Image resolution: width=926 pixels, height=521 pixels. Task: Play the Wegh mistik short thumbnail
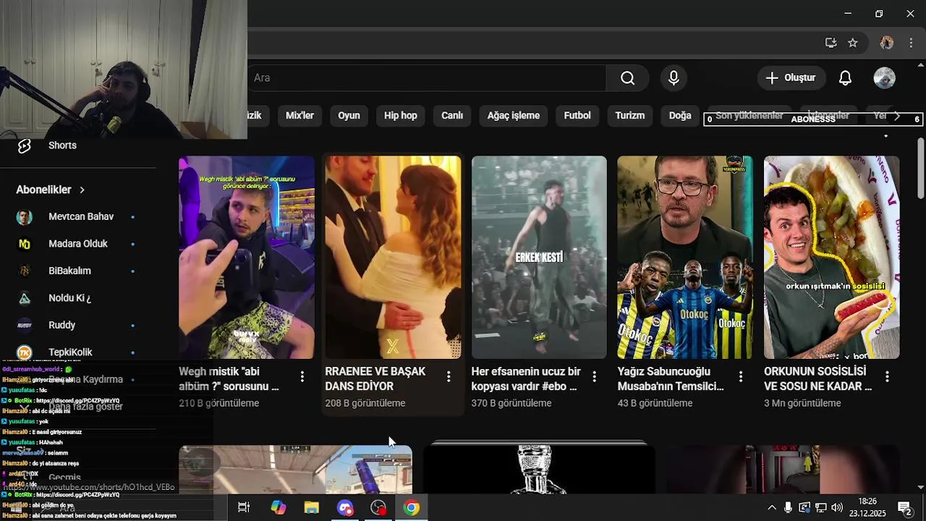247,258
